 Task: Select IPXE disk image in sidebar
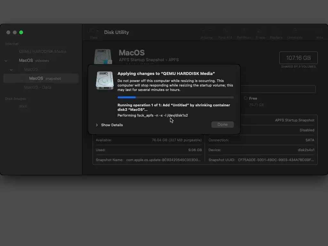[x=23, y=106]
